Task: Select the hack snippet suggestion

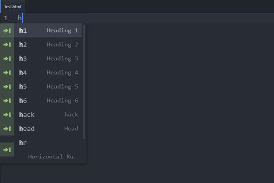Action: 41,115
